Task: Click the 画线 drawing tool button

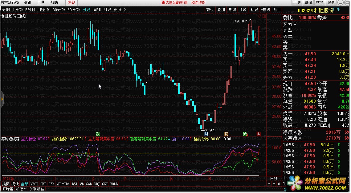Action: point(232,10)
